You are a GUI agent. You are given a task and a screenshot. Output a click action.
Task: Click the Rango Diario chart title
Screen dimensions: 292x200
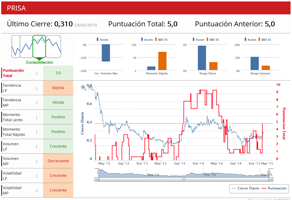(x=208, y=73)
